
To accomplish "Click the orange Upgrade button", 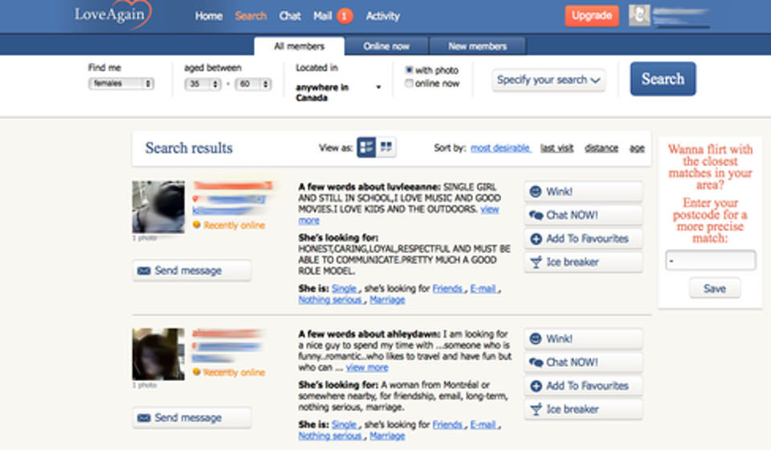I will [x=592, y=15].
